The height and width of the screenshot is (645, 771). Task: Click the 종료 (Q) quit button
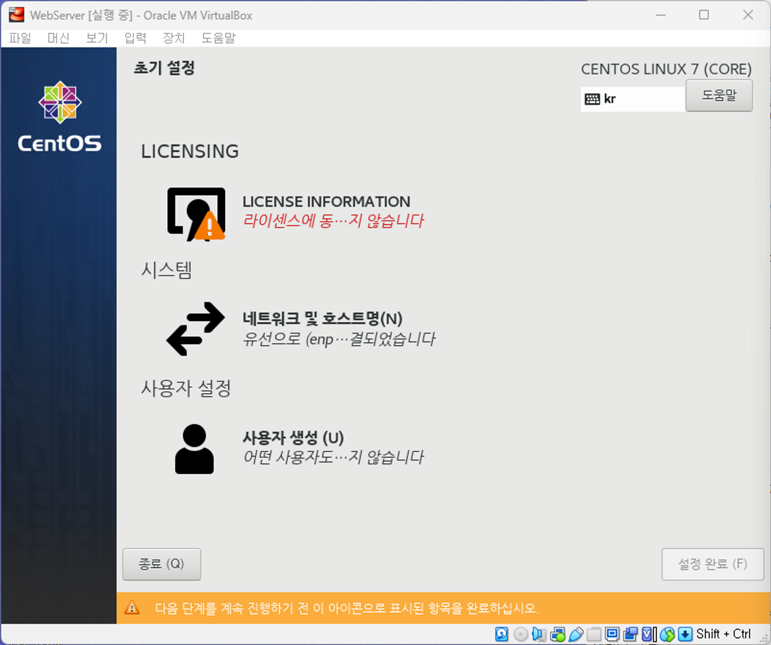161,564
